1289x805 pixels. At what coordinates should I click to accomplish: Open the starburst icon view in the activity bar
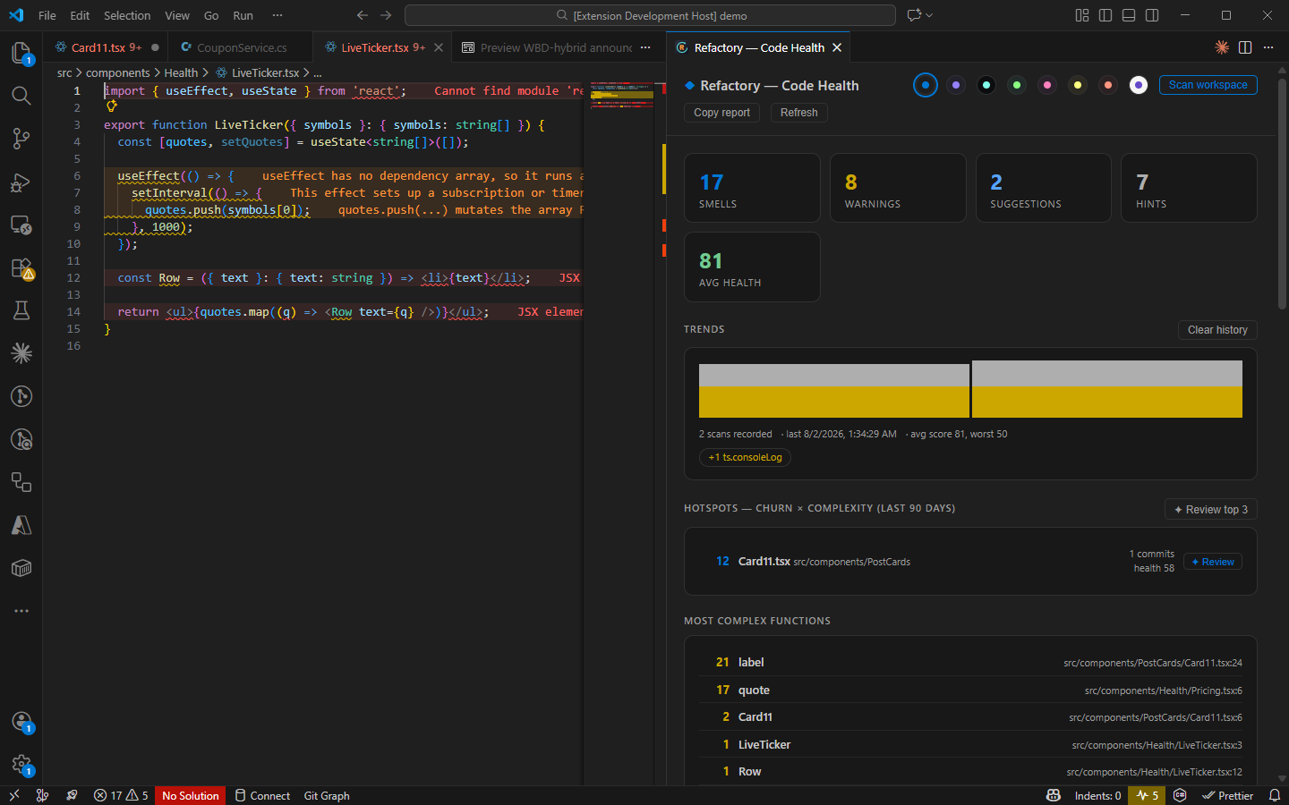(21, 353)
